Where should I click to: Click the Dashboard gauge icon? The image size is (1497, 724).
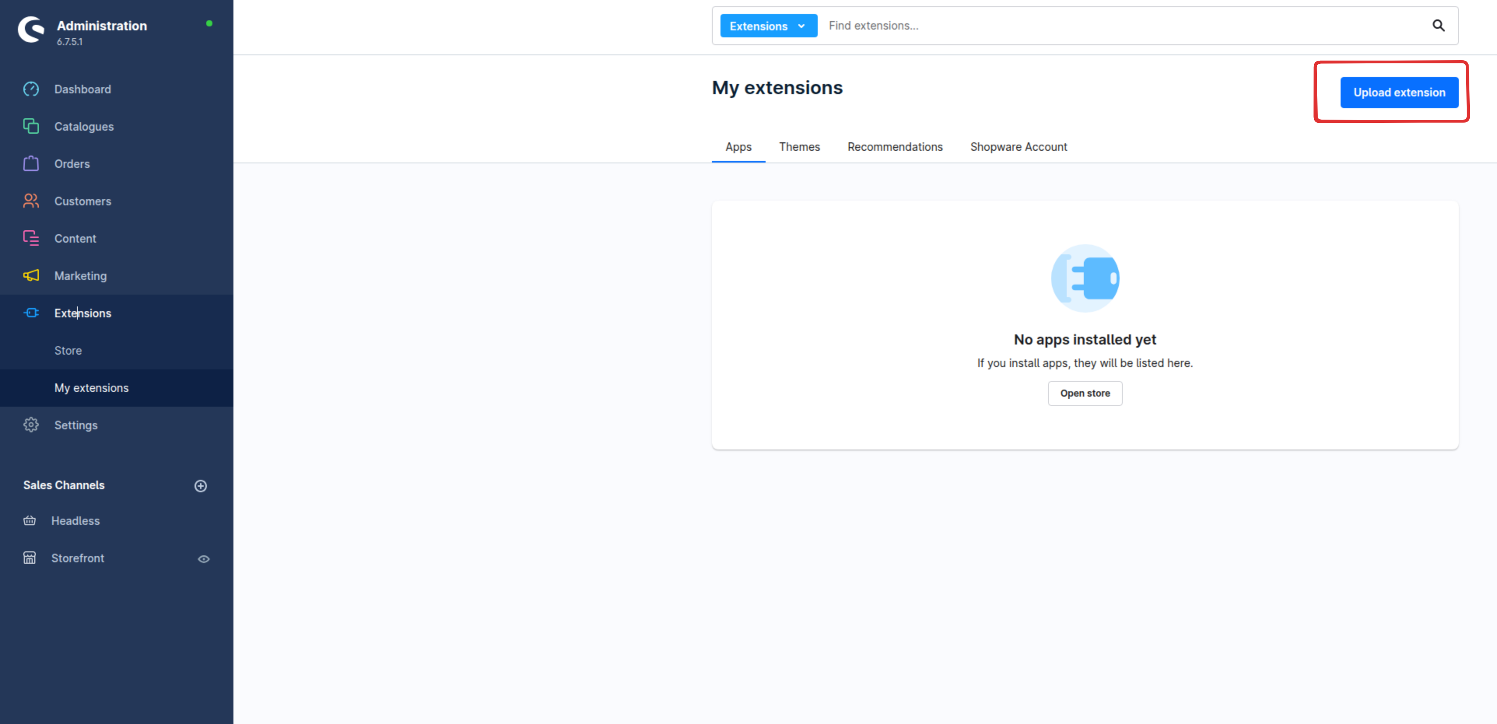click(31, 89)
